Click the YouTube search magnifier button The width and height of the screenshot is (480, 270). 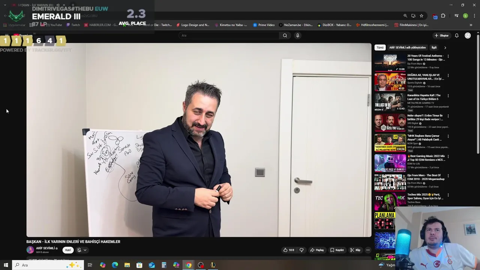pos(285,35)
